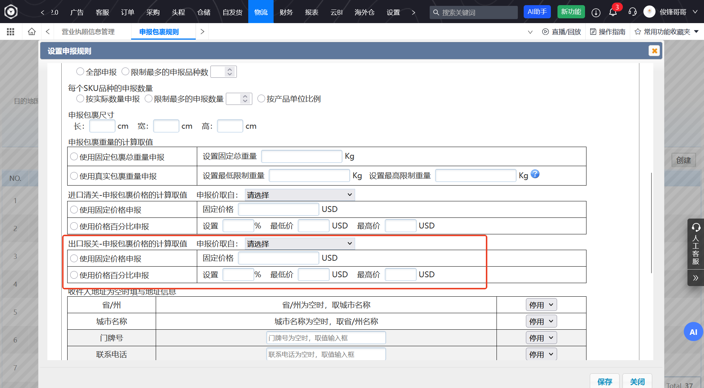Switch to the 财务 menu
Viewport: 704px width, 388px height.
click(286, 12)
